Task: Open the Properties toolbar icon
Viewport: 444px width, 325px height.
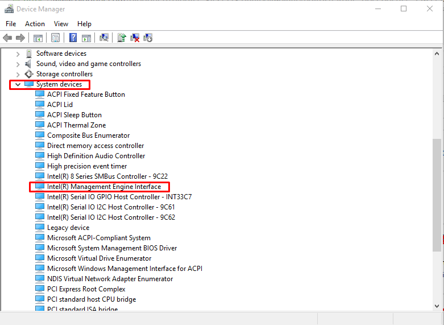Action: pos(56,38)
